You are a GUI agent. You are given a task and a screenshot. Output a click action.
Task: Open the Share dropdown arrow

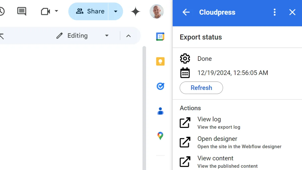click(116, 11)
